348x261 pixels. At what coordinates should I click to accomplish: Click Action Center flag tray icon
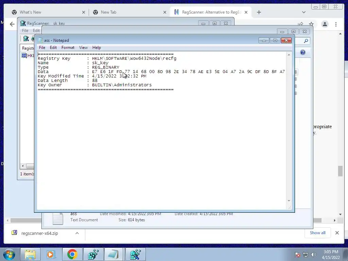click(x=297, y=255)
